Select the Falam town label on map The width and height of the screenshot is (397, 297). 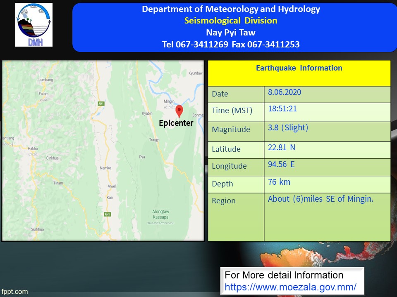[x=43, y=94]
